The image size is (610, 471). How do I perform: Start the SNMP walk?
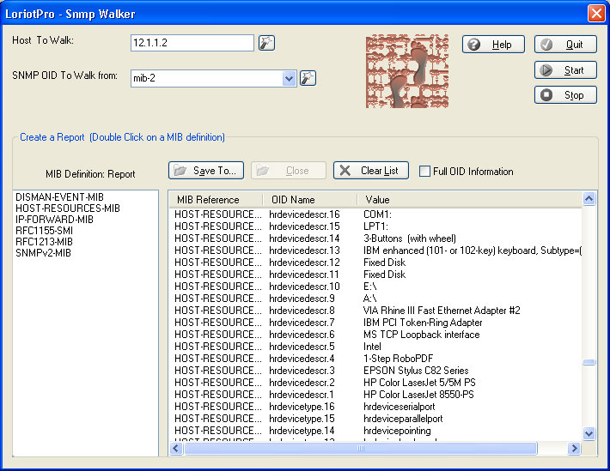[x=564, y=70]
